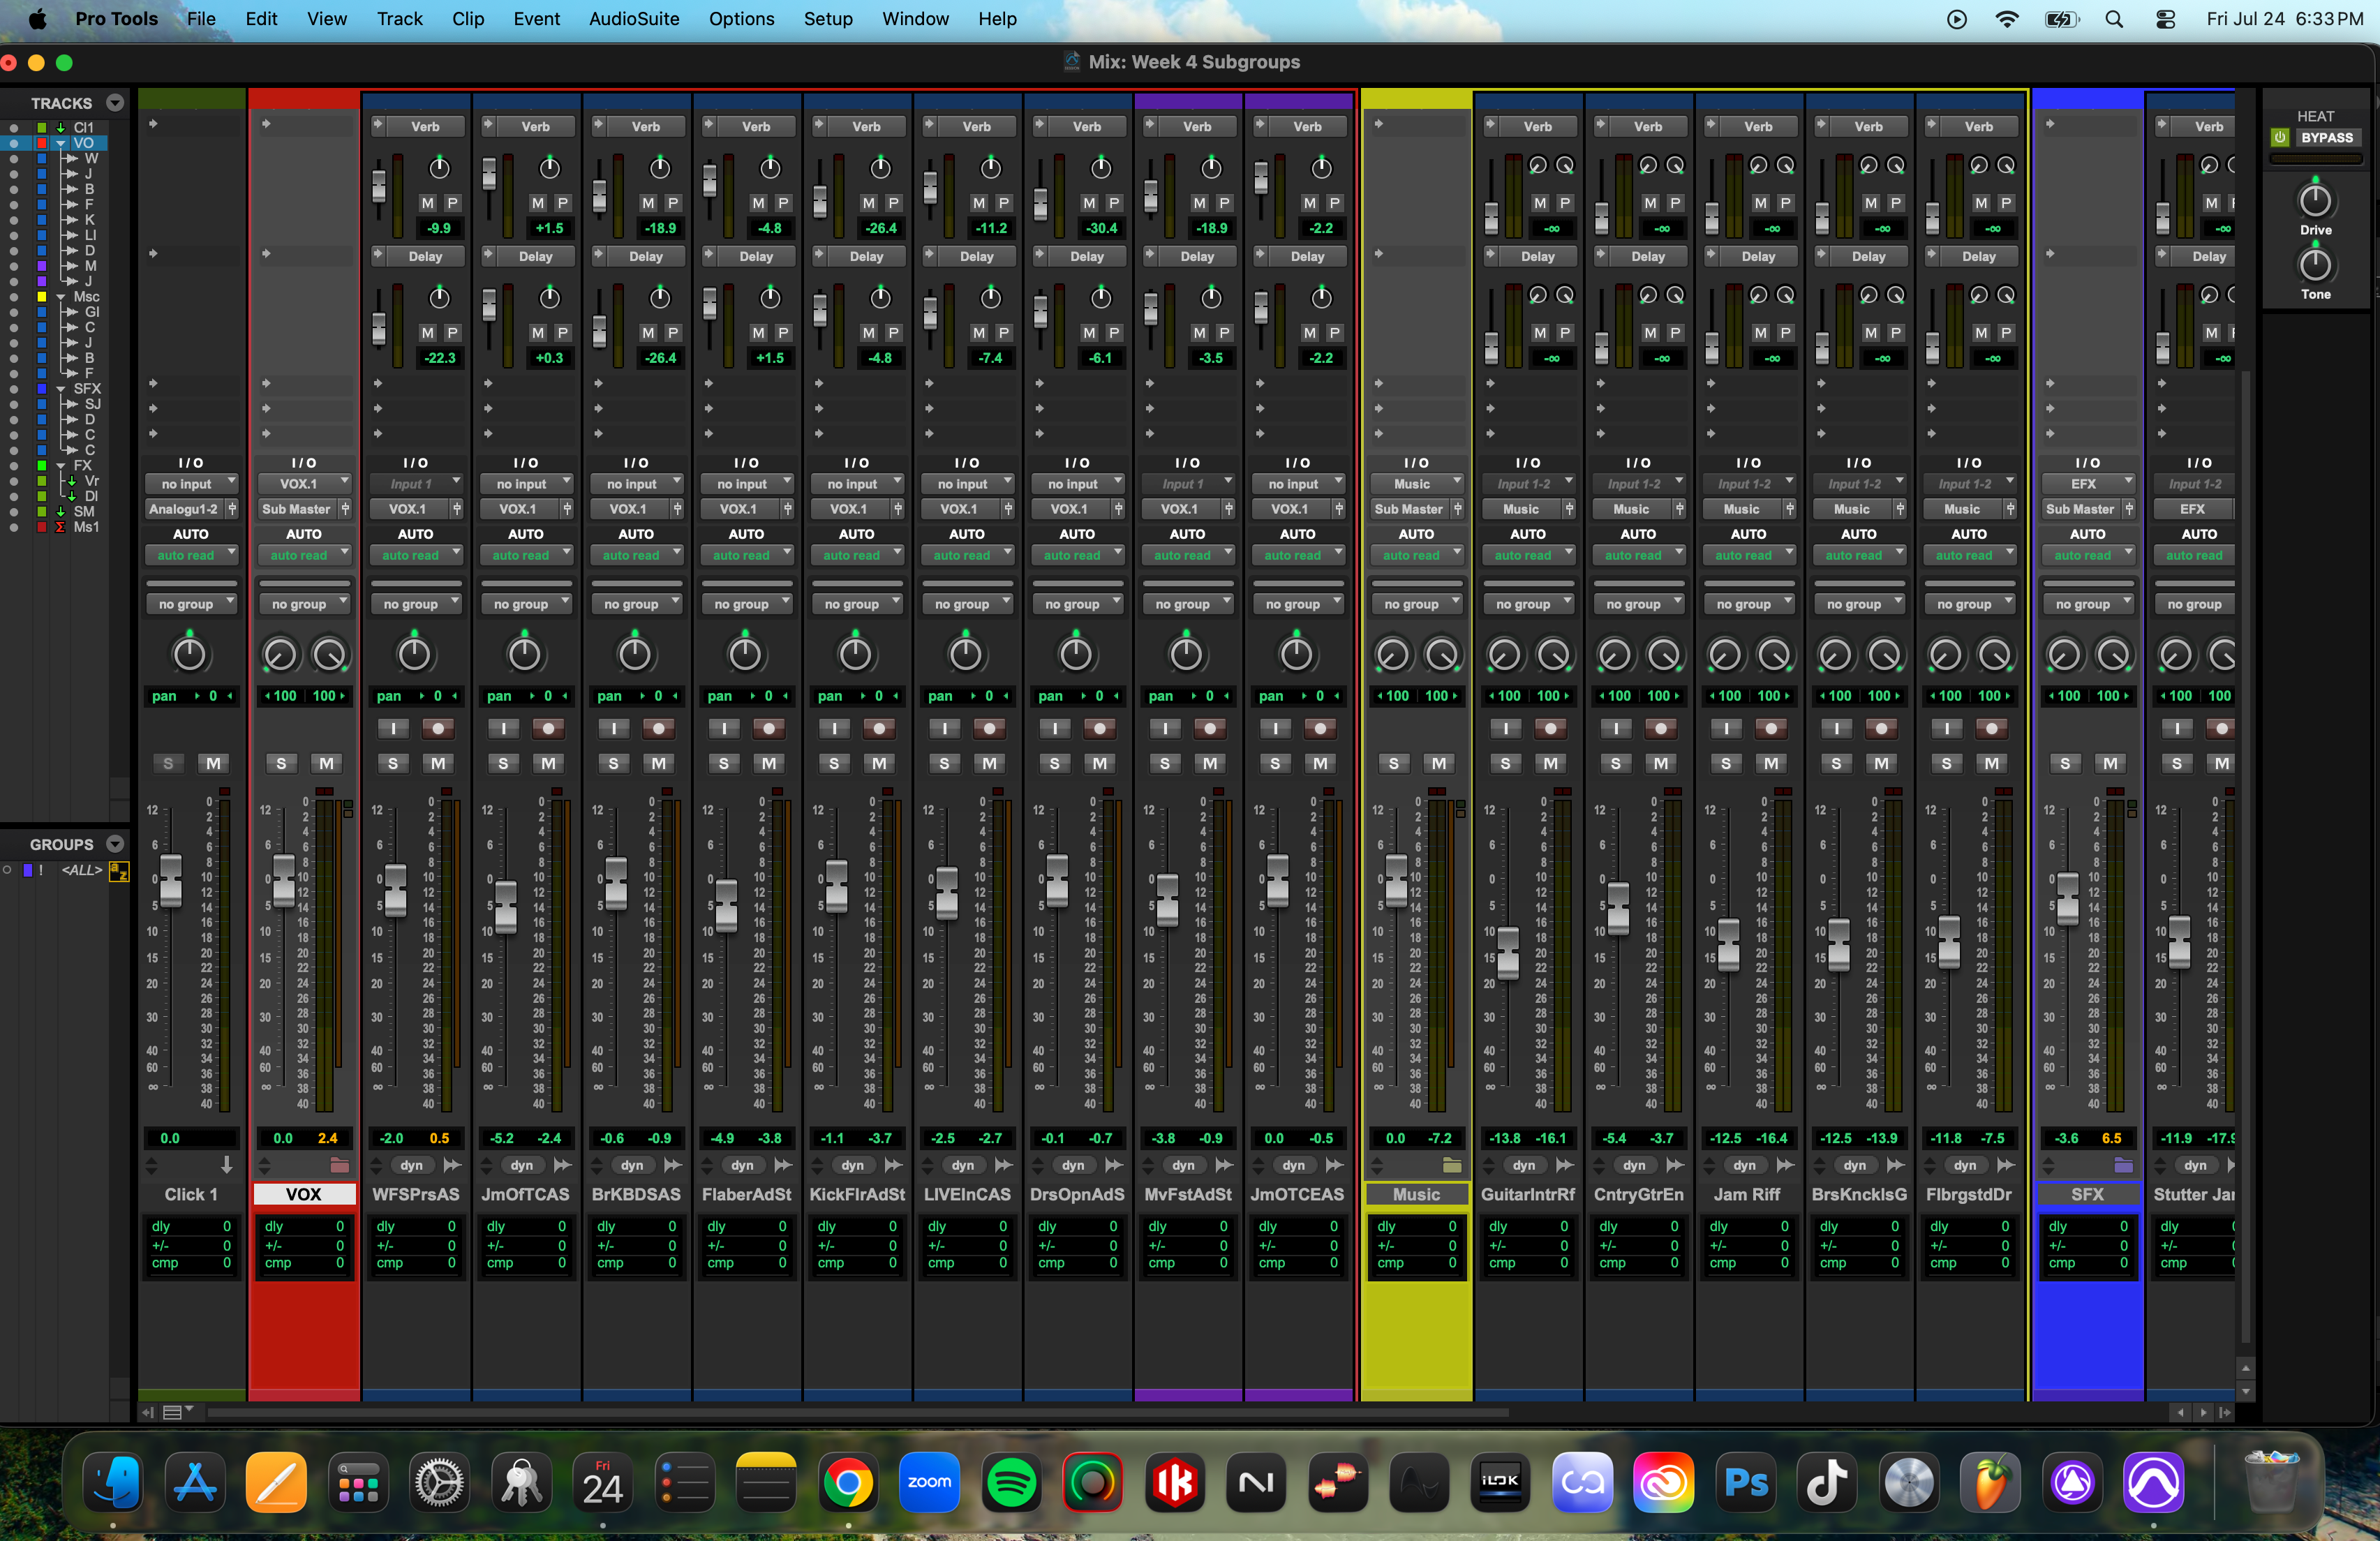This screenshot has height=1541, width=2380.
Task: Open Music track Sub Master output selector
Action: pyautogui.click(x=1409, y=509)
